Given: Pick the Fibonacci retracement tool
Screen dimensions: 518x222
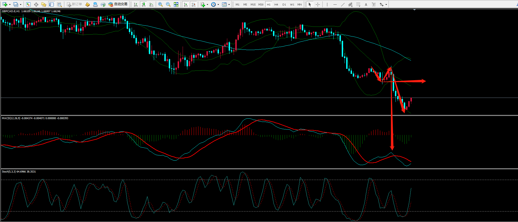Looking at the screenshot, I should pyautogui.click(x=358, y=4).
